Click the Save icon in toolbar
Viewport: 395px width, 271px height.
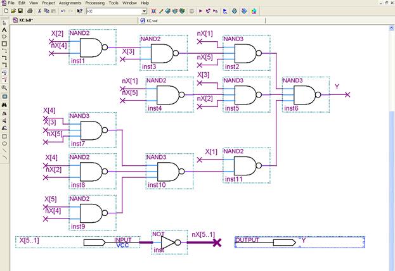point(20,11)
